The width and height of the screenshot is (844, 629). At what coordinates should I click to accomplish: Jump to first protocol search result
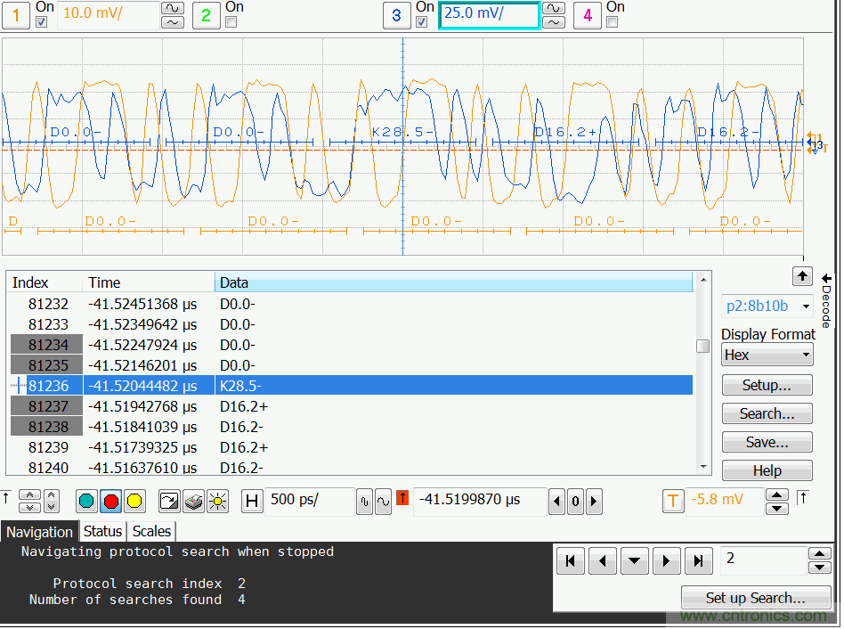pyautogui.click(x=570, y=561)
